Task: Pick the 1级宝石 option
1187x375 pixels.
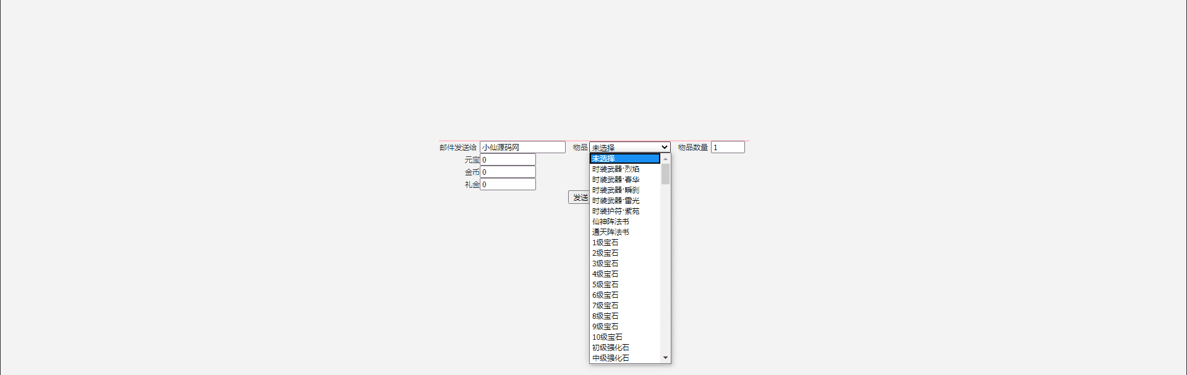Action: 625,243
